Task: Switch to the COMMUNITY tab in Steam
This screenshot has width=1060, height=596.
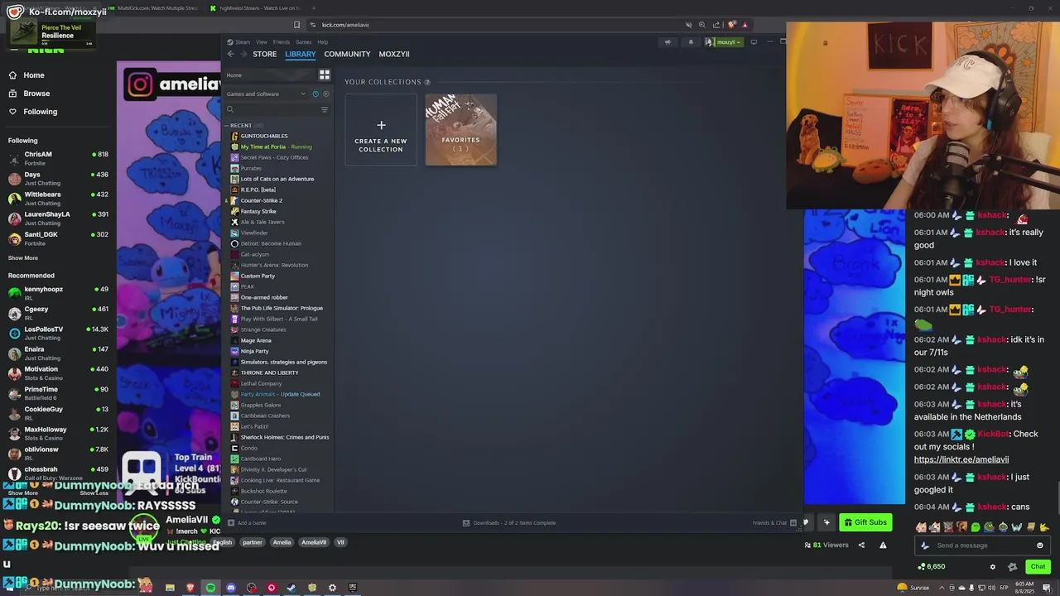Action: pos(347,54)
